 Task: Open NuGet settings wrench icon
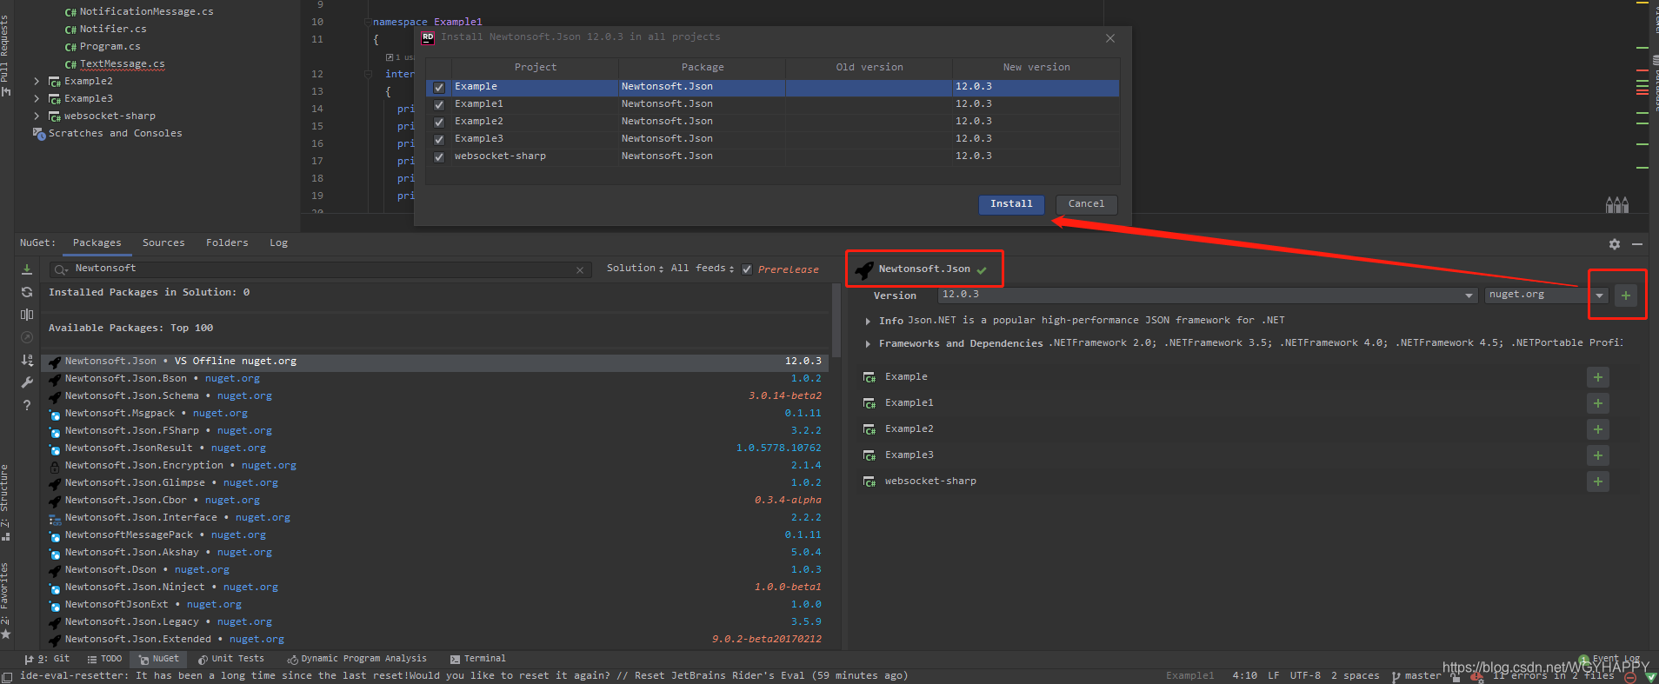tap(27, 382)
